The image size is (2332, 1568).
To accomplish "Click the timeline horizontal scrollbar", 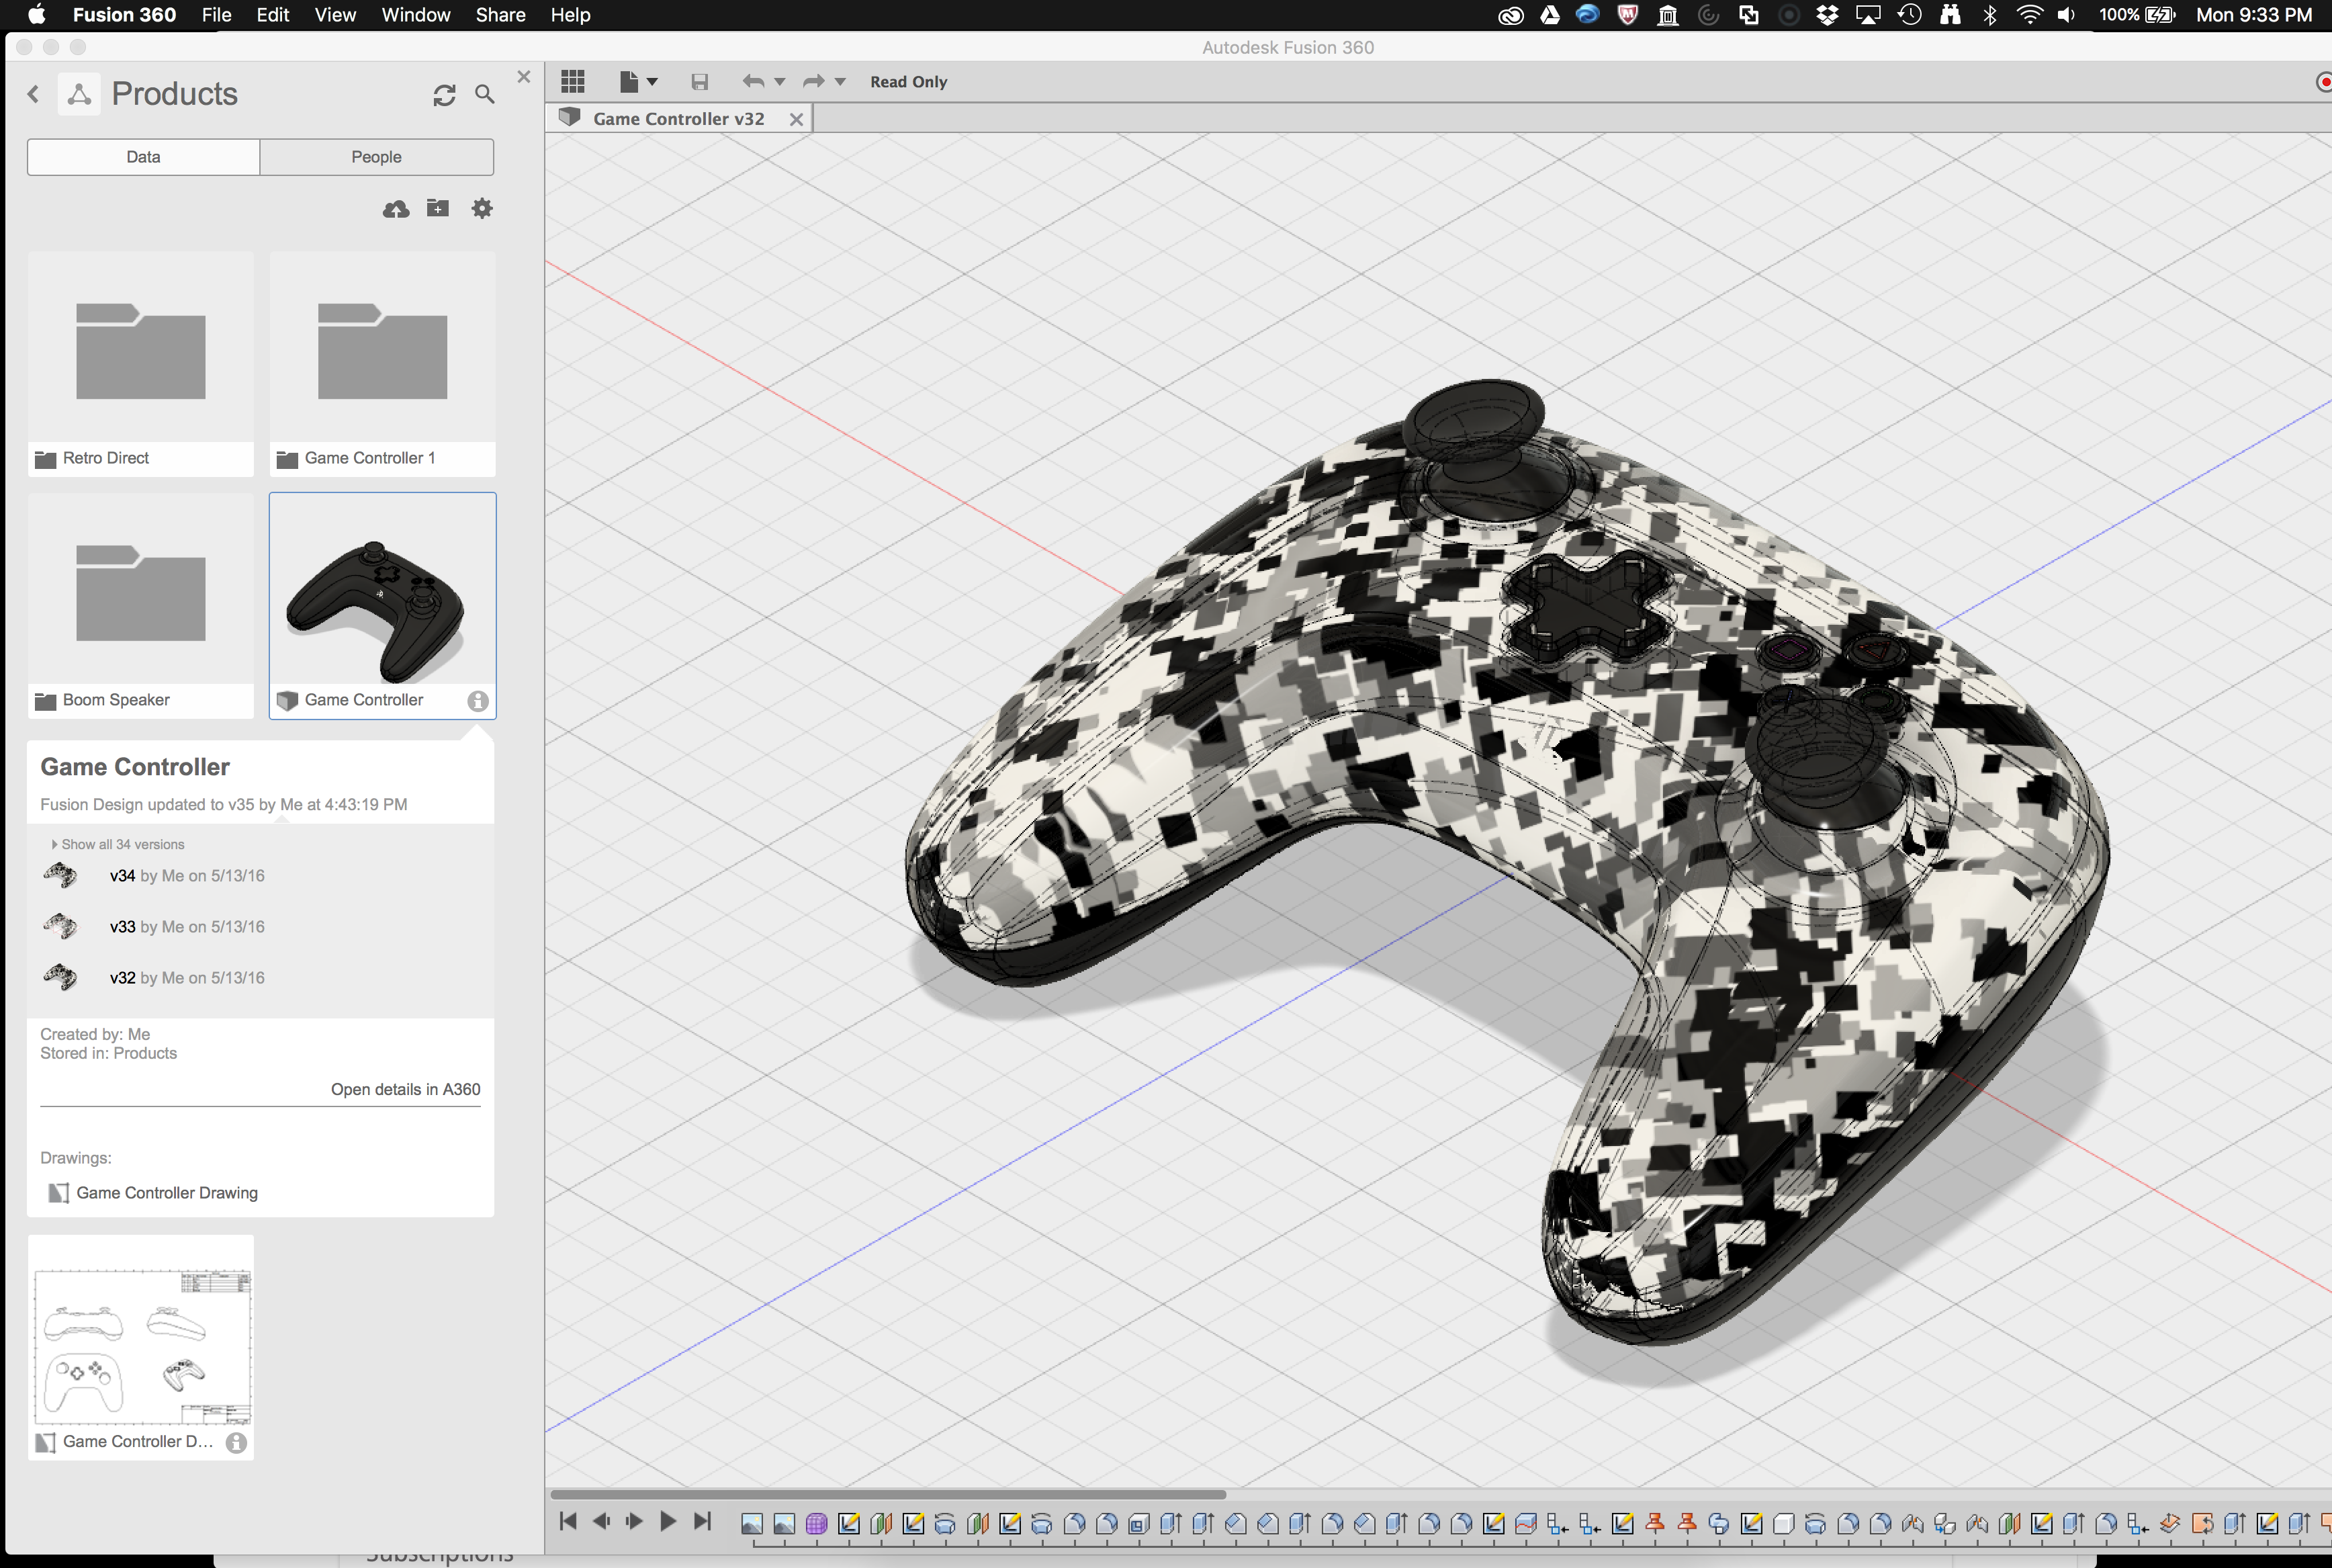I will [x=888, y=1495].
